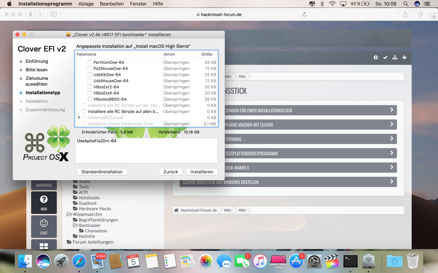Click the Safari reload page icon
This screenshot has height=273, width=438.
point(304,14)
